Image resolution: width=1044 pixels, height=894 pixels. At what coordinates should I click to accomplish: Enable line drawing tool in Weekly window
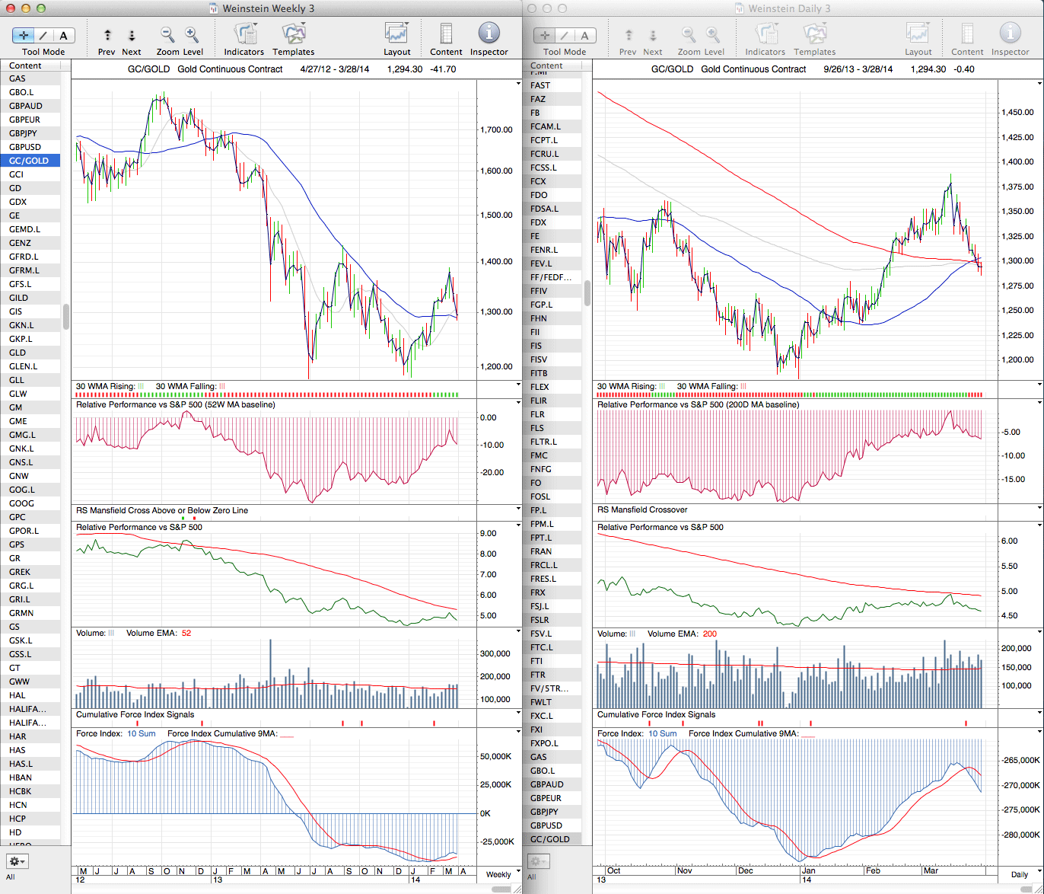pos(43,36)
